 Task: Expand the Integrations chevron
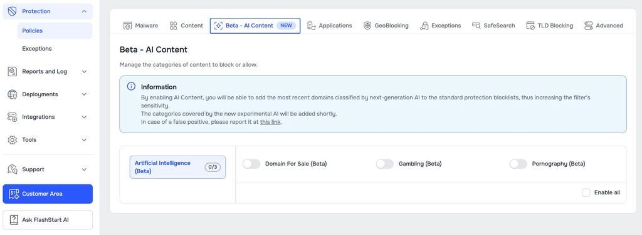point(85,117)
